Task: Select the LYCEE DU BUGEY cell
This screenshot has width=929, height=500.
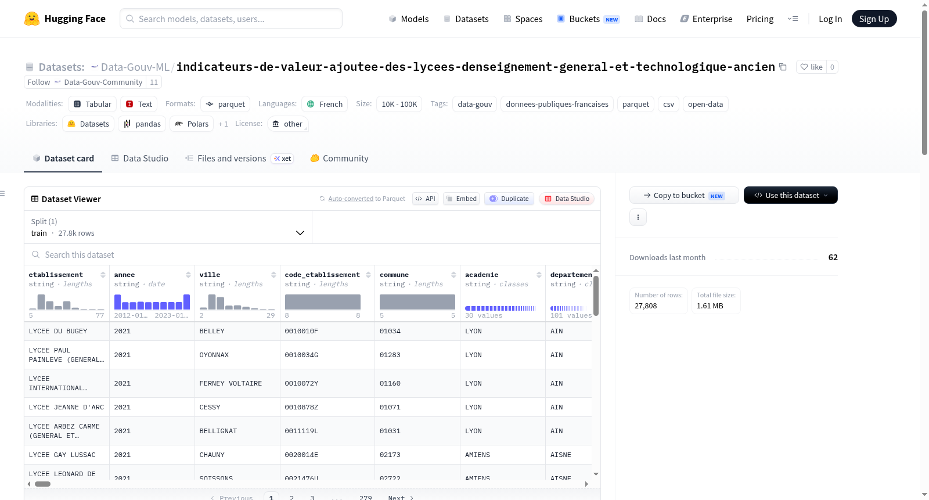Action: point(67,331)
